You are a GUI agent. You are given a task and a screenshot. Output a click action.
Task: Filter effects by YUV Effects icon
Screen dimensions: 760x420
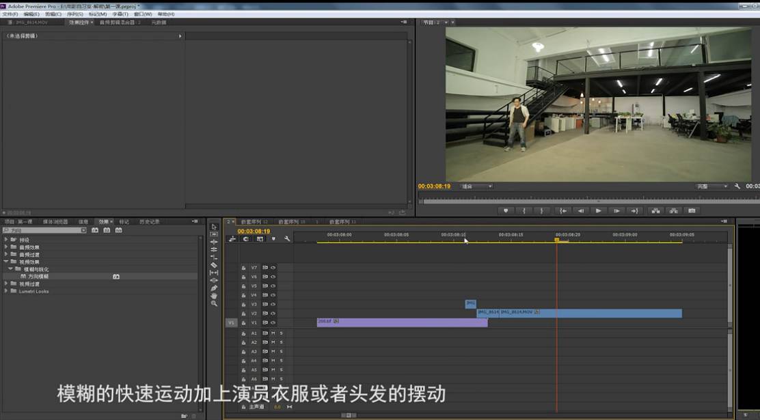119,230
